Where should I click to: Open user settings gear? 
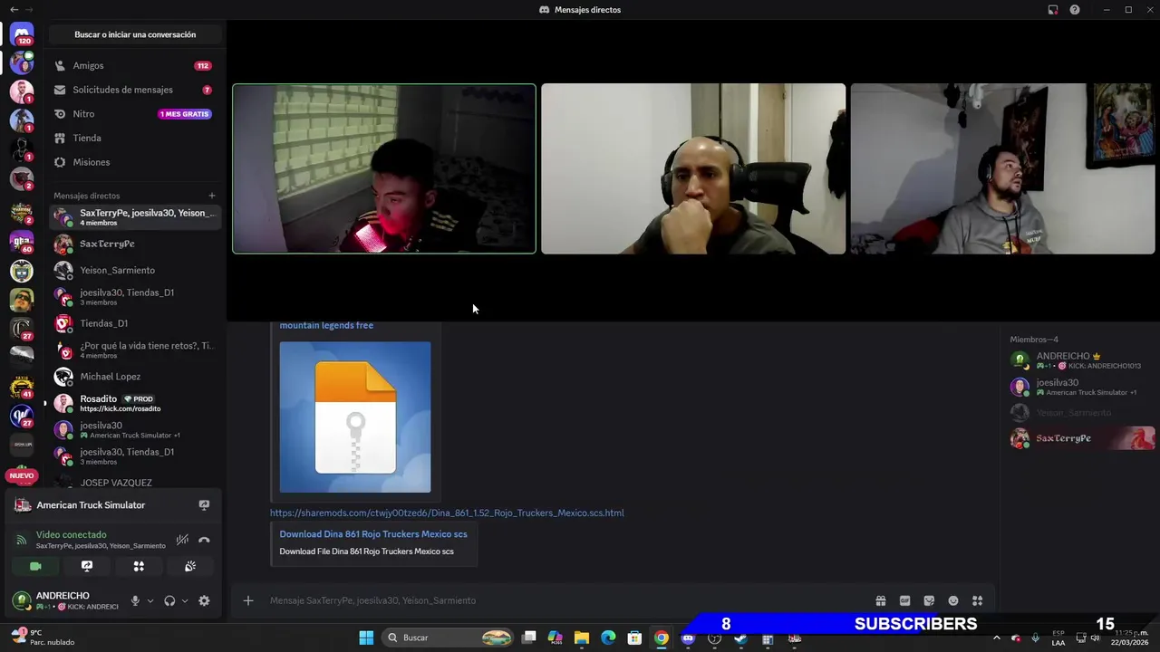pyautogui.click(x=204, y=600)
